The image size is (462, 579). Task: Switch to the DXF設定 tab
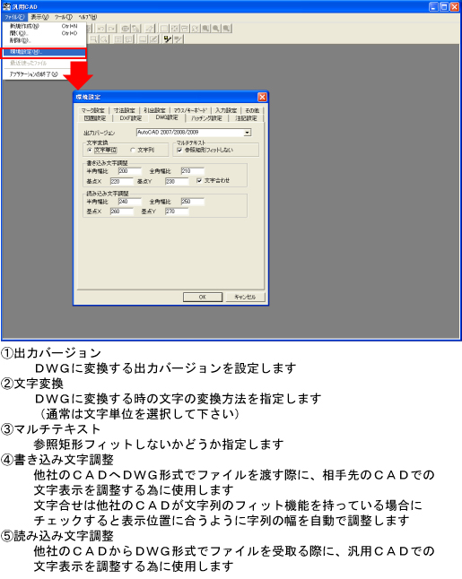[130, 118]
